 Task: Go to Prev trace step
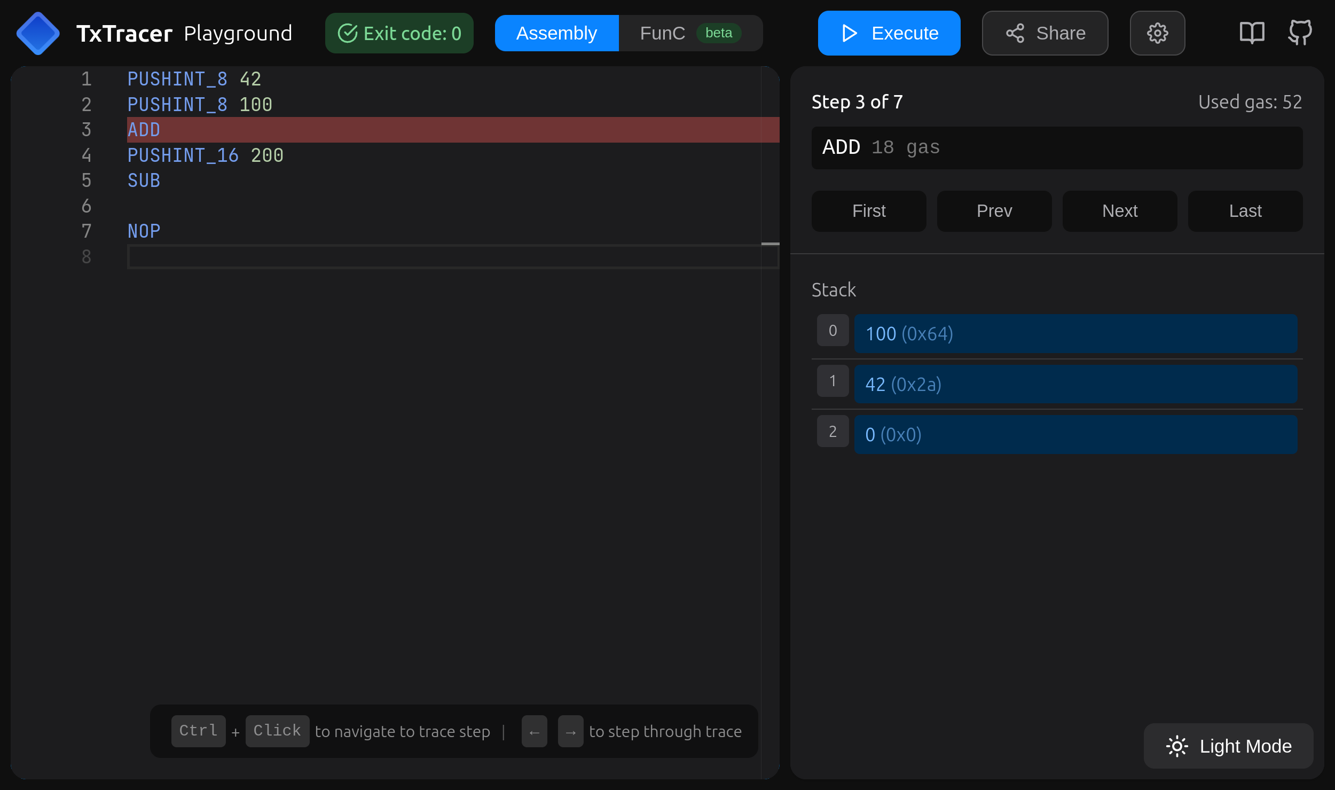tap(994, 211)
